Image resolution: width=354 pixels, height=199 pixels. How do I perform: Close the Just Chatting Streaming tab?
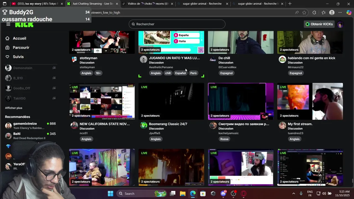coord(117,4)
